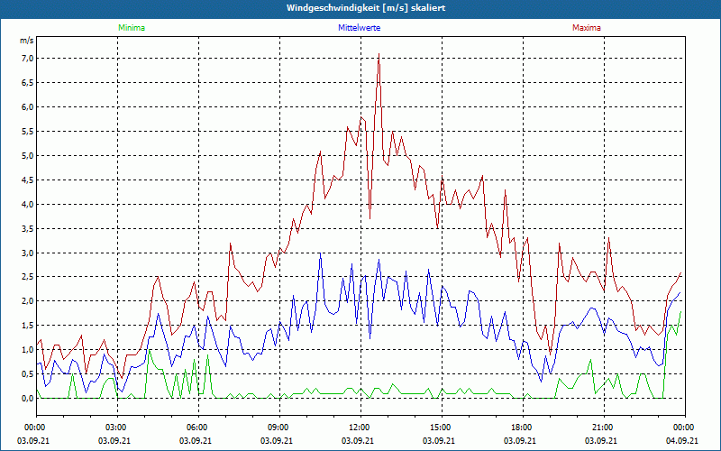721x451 pixels.
Task: Click the '06:00' time axis label
Action: click(196, 428)
